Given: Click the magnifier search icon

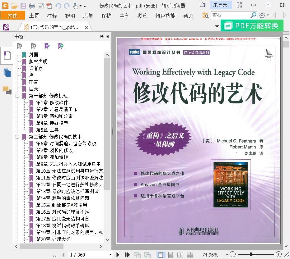Looking at the screenshot, I should [253, 15].
